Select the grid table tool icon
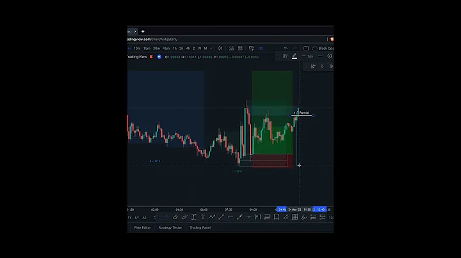The image size is (461, 258). point(295,217)
